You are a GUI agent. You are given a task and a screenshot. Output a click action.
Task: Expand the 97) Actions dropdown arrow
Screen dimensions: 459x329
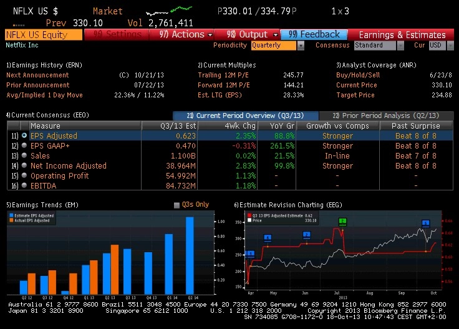[210, 35]
